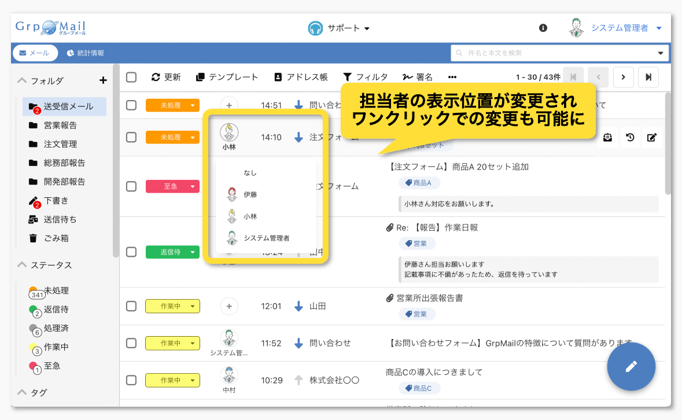Click the system administrator avatar
This screenshot has width=682, height=420.
(576, 28)
